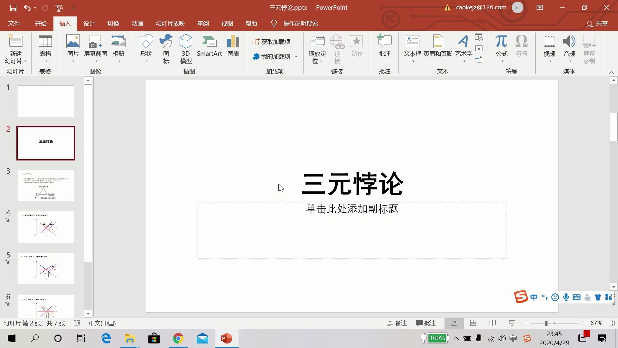Insert a Picture from the ribbon

tap(73, 41)
